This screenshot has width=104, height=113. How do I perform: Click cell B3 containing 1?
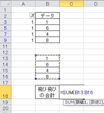[47, 22]
